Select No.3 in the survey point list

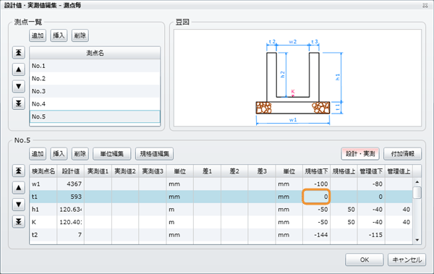95,91
